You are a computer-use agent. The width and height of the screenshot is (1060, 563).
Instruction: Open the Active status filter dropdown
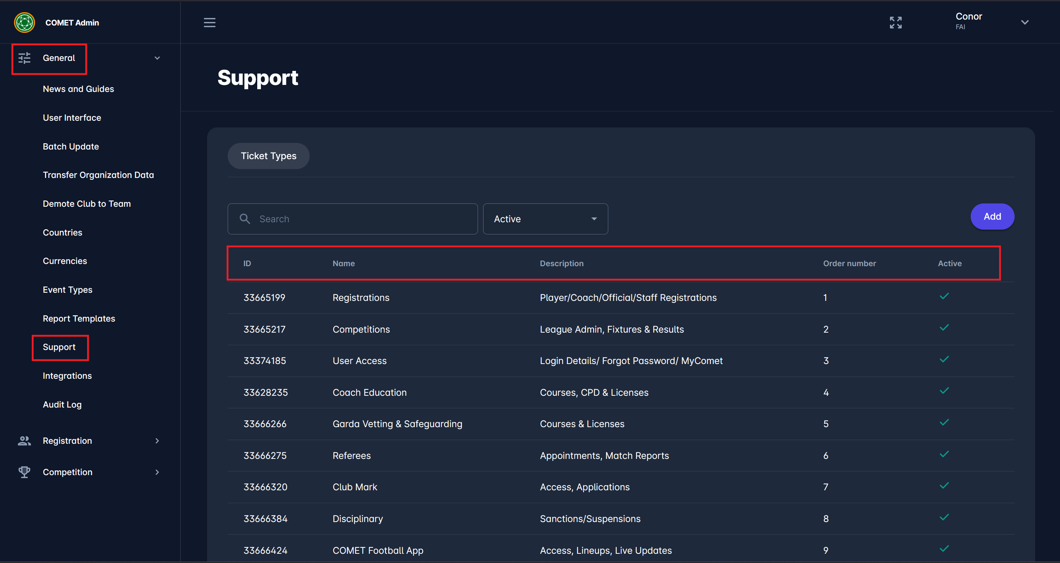coord(545,219)
